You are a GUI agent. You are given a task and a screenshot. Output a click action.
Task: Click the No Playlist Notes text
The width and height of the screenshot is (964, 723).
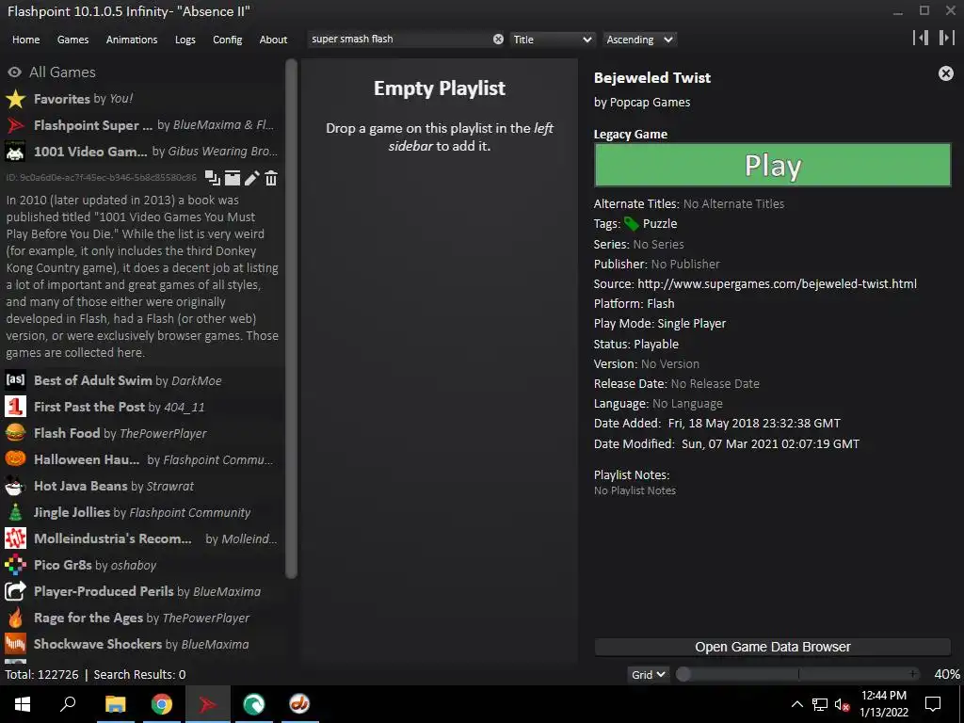click(635, 490)
